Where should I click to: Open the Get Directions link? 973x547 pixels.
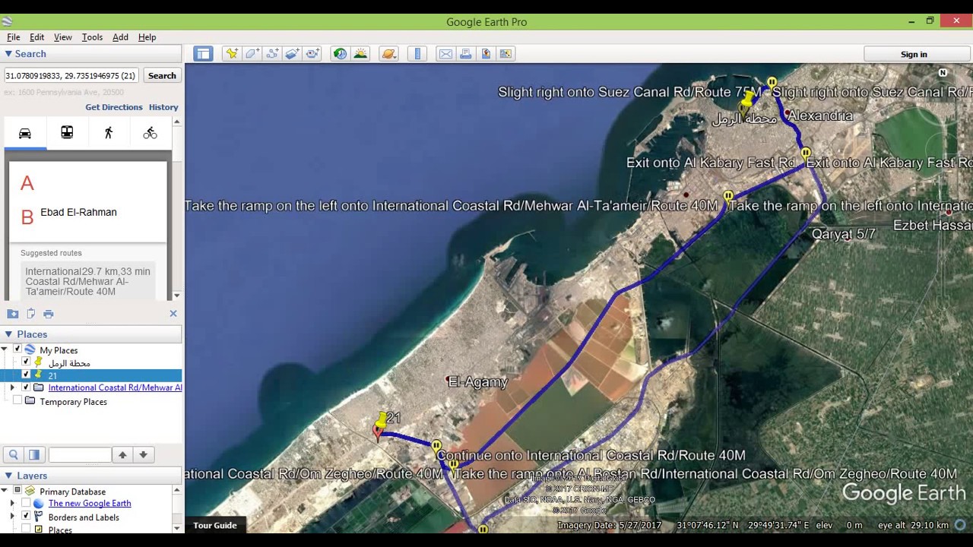pyautogui.click(x=114, y=107)
